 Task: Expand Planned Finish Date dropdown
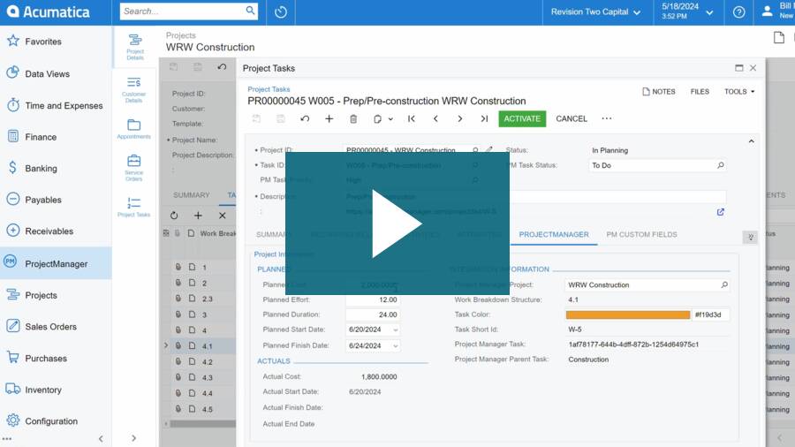click(x=396, y=345)
